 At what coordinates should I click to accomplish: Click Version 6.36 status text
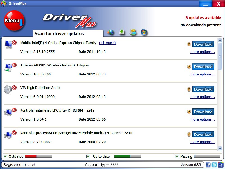190,165
